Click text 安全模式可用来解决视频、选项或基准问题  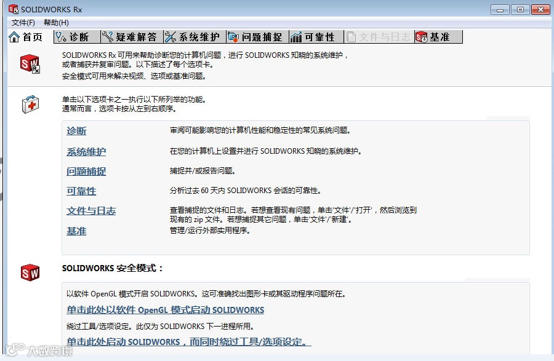pos(134,76)
